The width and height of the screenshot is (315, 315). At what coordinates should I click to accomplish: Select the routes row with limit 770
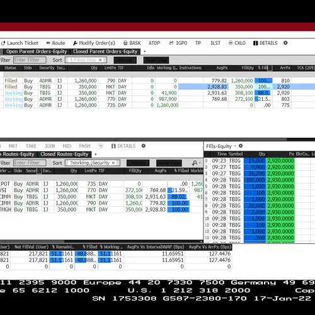(x=101, y=190)
